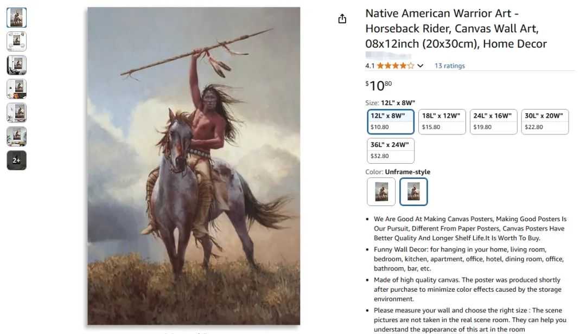The image size is (586, 334).
Task: Choose the 18L" x 12W" size for $15.80
Action: click(x=442, y=121)
